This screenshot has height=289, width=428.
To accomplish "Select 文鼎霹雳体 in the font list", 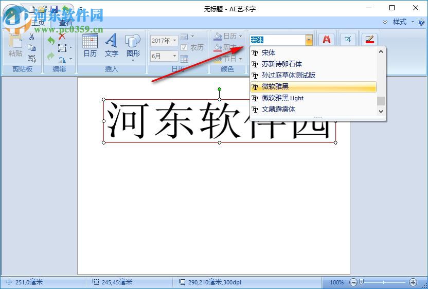I will pos(313,109).
